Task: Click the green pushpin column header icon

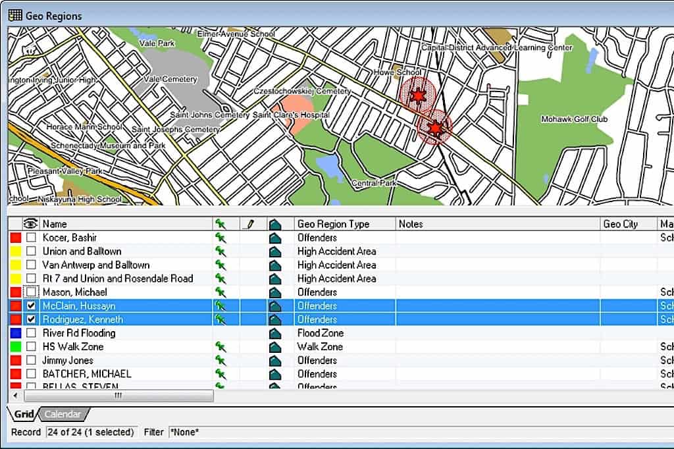Action: pos(220,224)
